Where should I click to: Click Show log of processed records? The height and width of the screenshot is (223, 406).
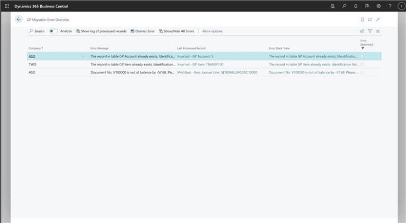pos(102,31)
